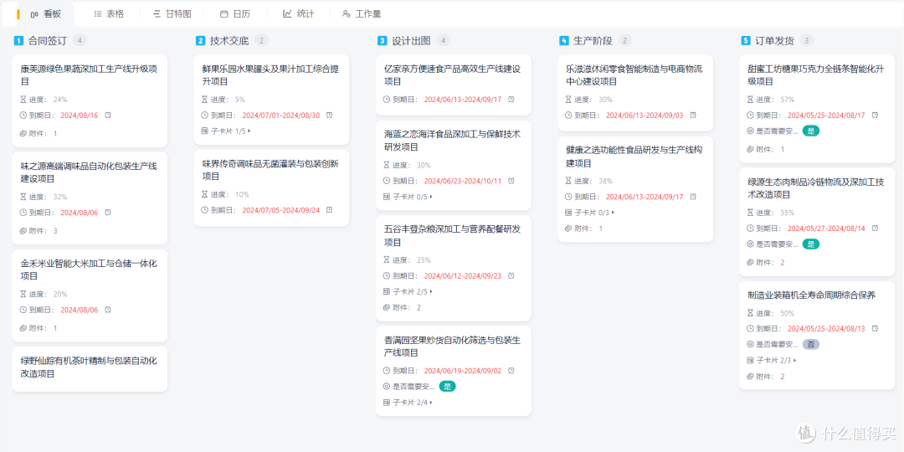Click the attachment paperclip icon on 金禾米业 card
Screen dimensions: 904x452
point(23,328)
